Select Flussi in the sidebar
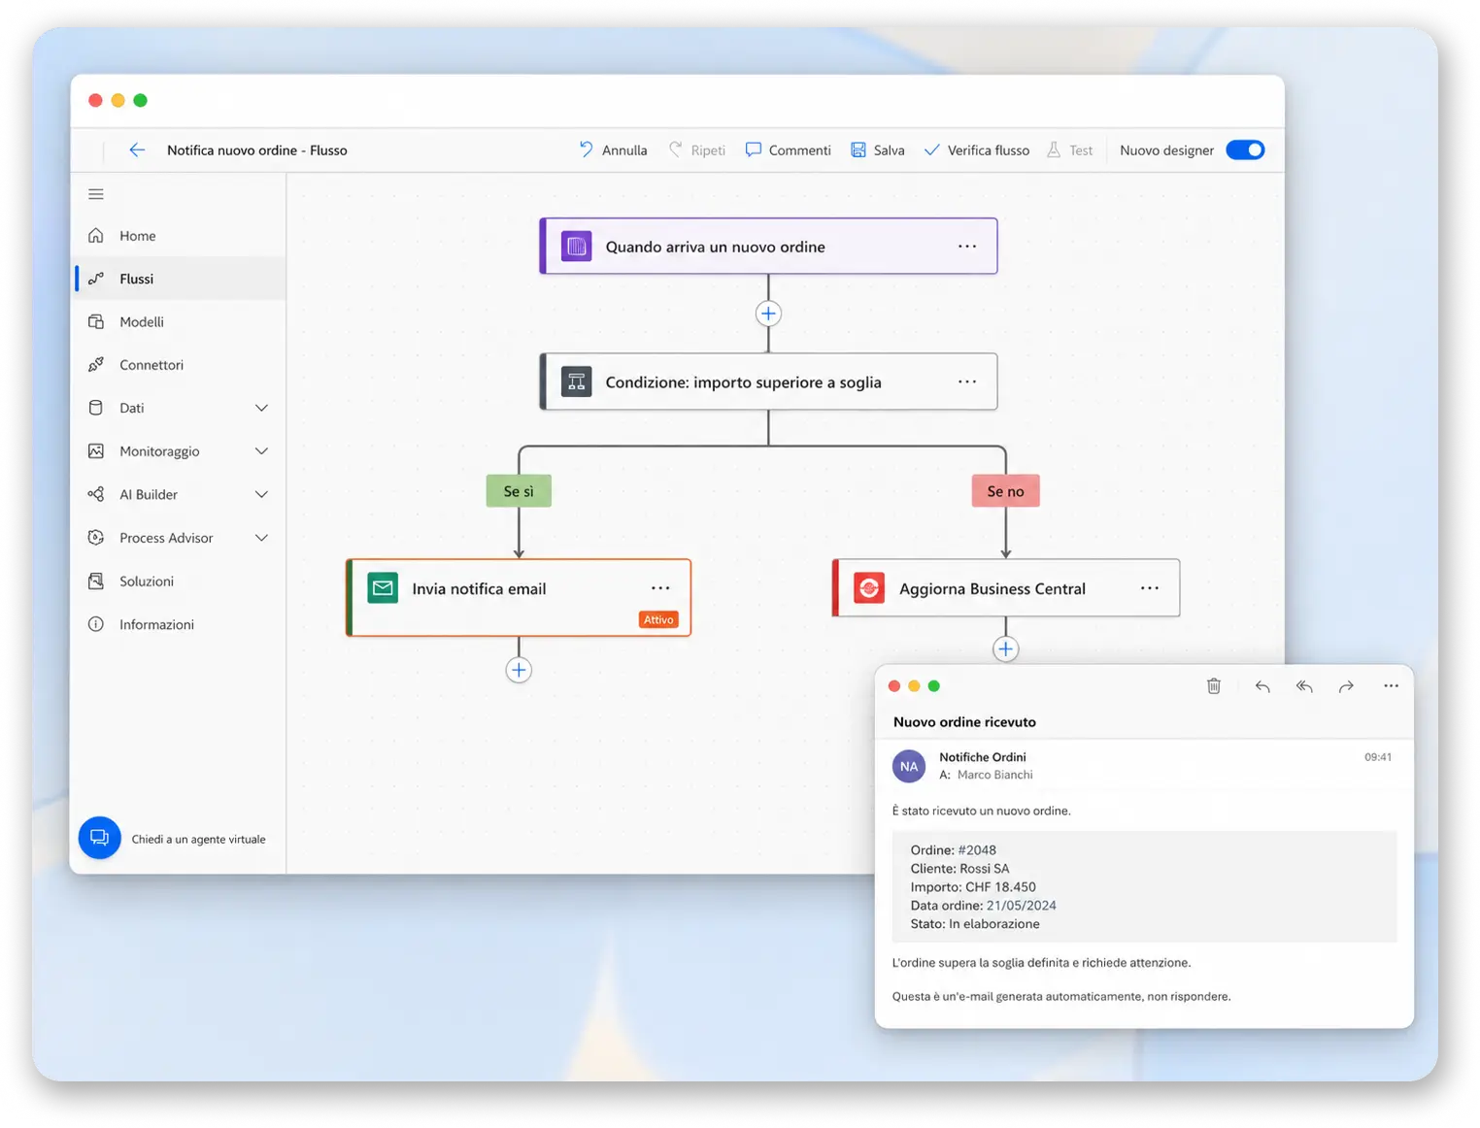Image resolution: width=1480 pixels, height=1128 pixels. click(180, 279)
